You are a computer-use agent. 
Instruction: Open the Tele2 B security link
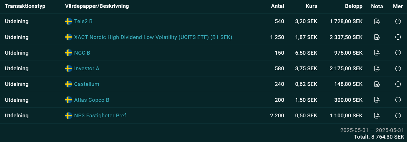[x=83, y=22]
